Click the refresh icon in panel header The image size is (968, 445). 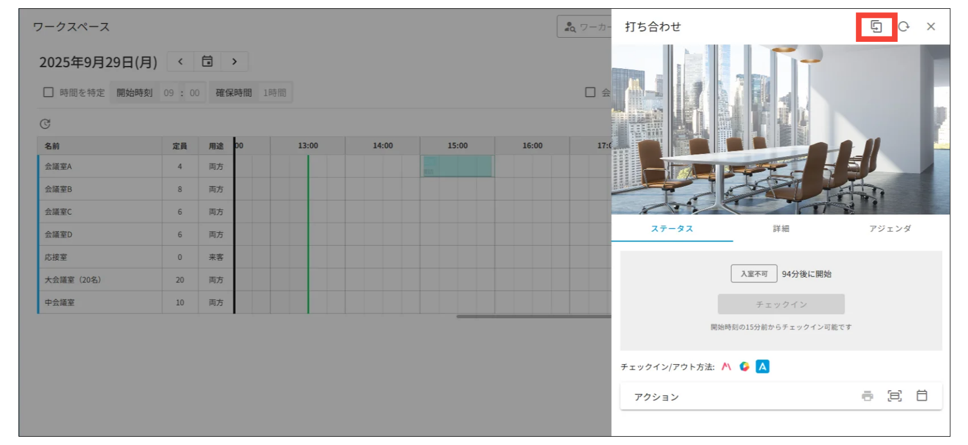tap(904, 27)
